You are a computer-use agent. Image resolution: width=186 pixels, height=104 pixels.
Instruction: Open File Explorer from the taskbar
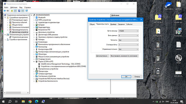[x=23, y=101]
